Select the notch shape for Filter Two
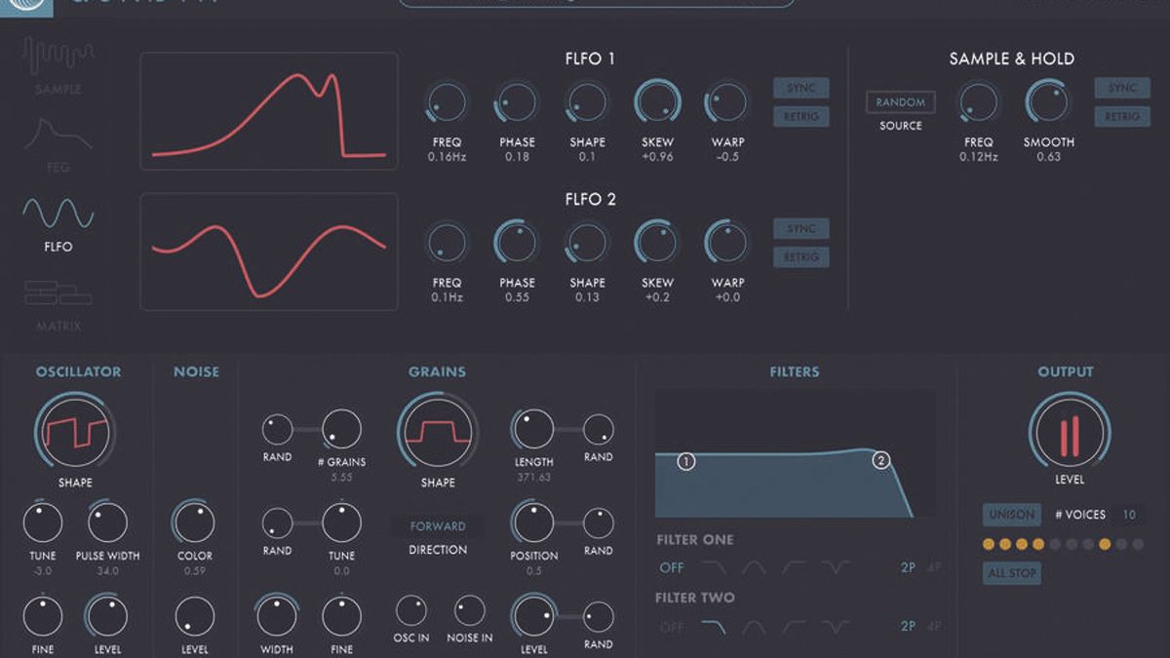 pyautogui.click(x=836, y=626)
